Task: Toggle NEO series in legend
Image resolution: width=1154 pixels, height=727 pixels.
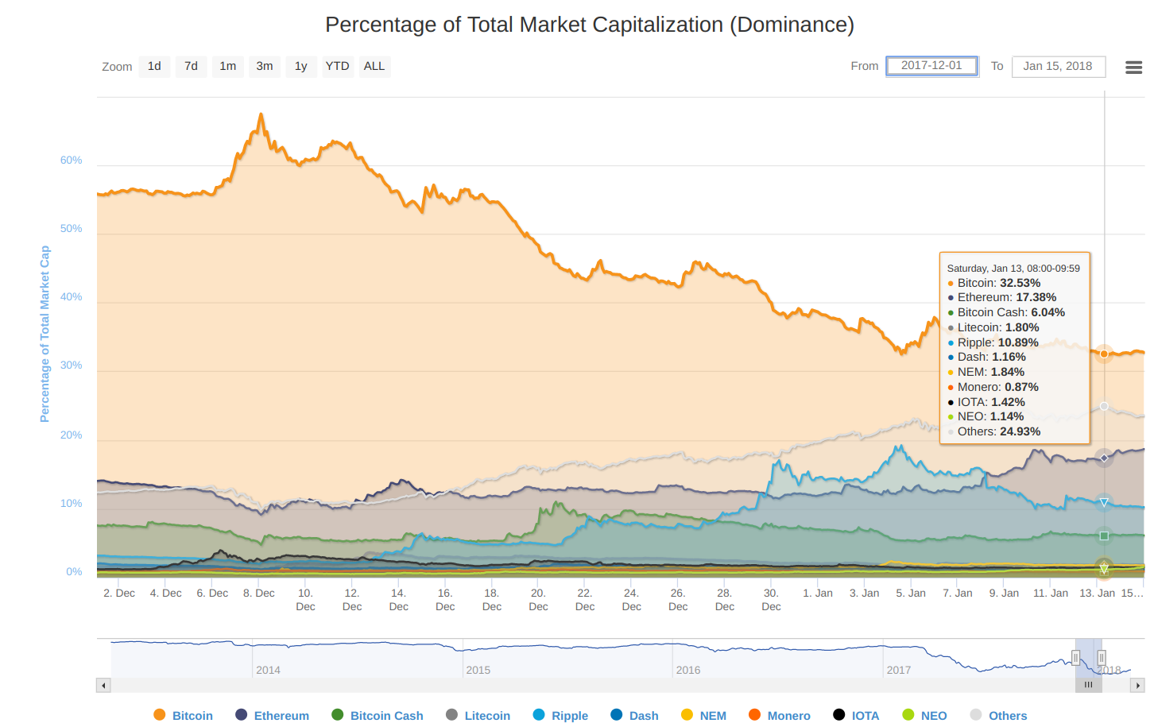Action: click(x=925, y=715)
